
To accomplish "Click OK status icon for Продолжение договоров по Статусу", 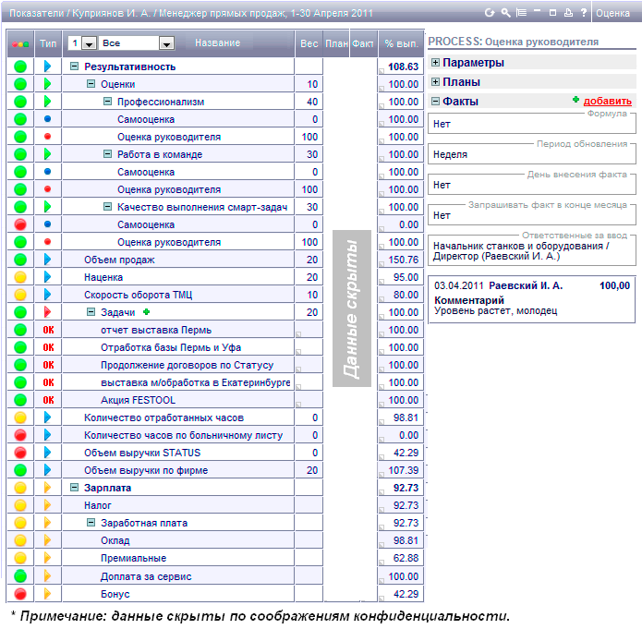I will click(48, 365).
